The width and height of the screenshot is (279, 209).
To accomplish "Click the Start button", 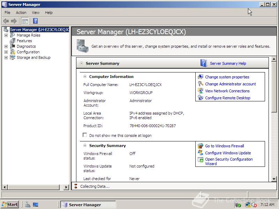I will coord(10,204).
